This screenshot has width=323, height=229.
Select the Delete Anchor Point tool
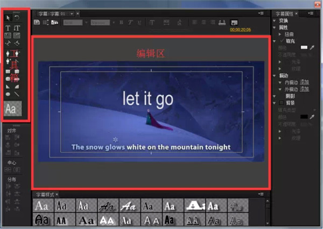(x=17, y=54)
